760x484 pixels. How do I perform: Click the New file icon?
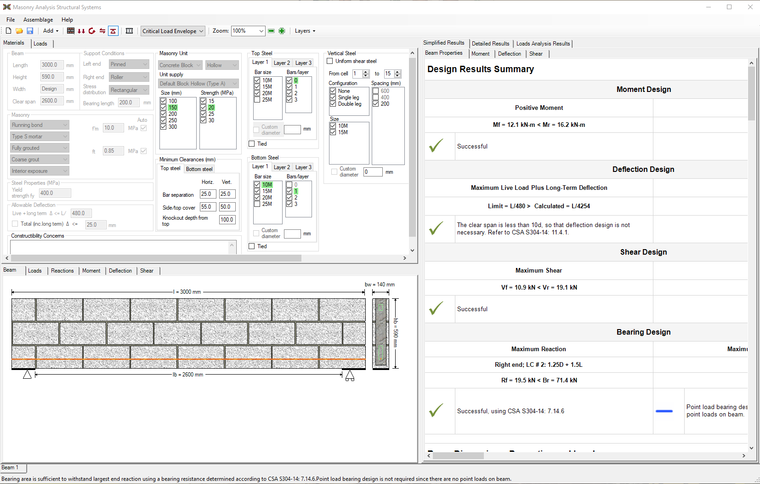click(8, 31)
